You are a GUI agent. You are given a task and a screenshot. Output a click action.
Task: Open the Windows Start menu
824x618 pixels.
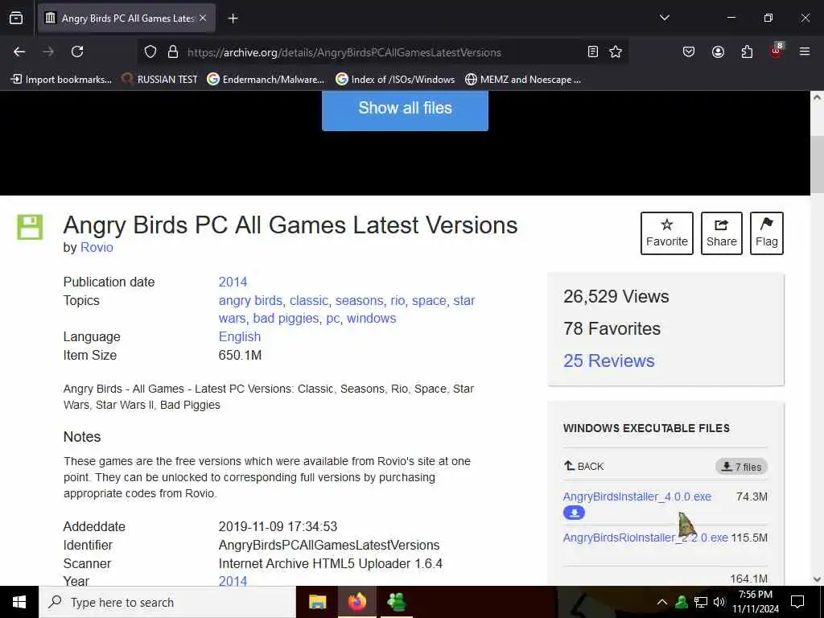click(19, 602)
